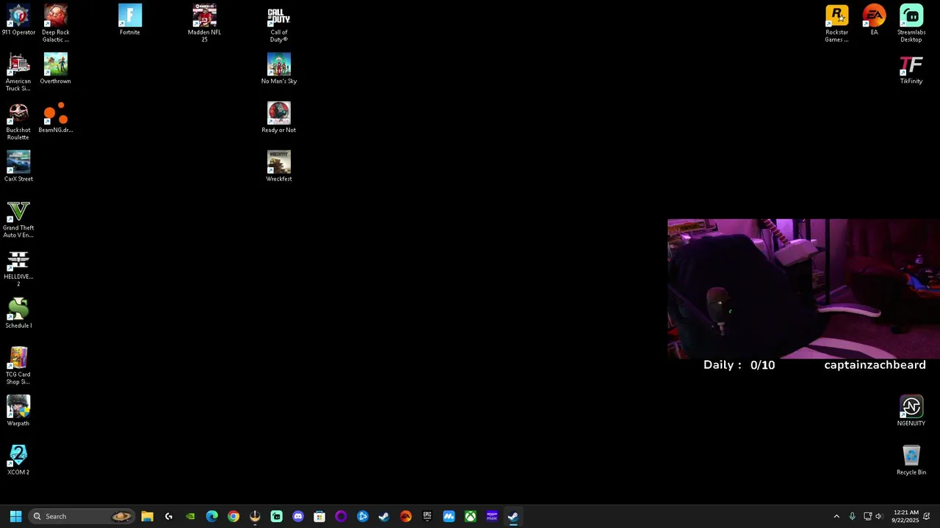Image resolution: width=940 pixels, height=528 pixels.
Task: Open File Explorer from the taskbar
Action: click(x=147, y=516)
